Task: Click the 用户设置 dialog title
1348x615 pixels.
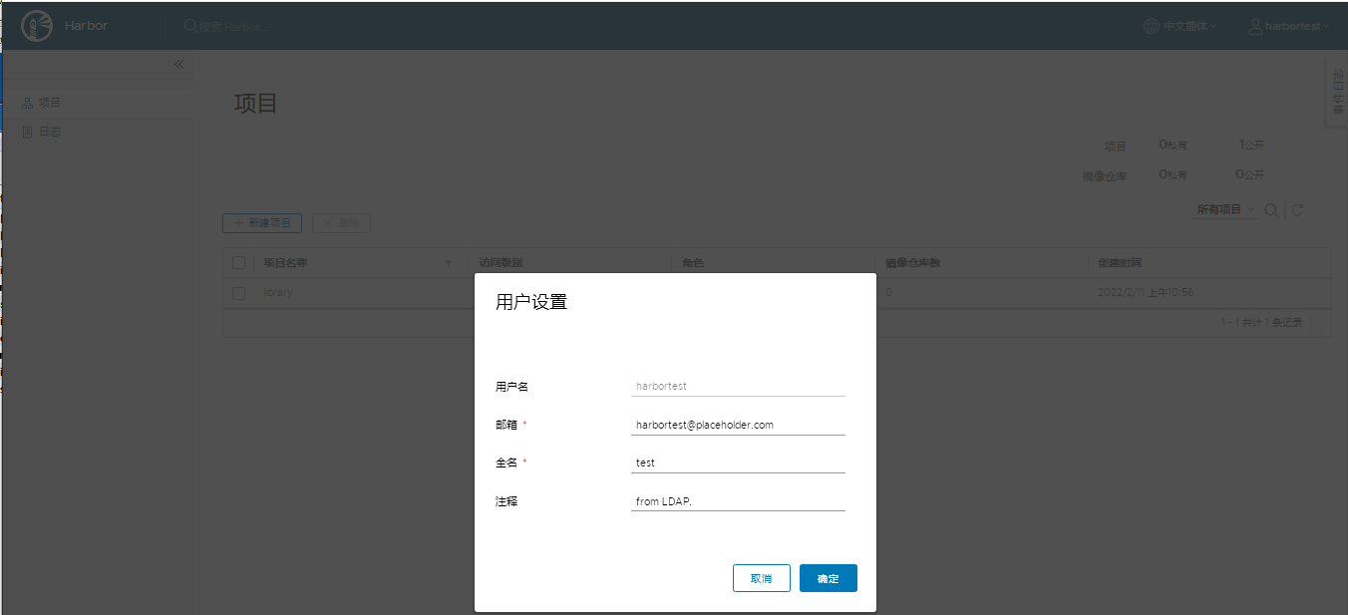Action: click(x=531, y=303)
